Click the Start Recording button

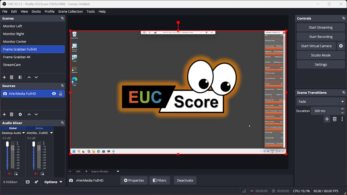[321, 37]
